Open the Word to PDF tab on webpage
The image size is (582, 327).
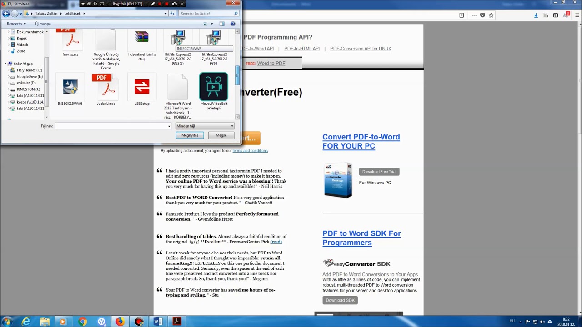[271, 63]
